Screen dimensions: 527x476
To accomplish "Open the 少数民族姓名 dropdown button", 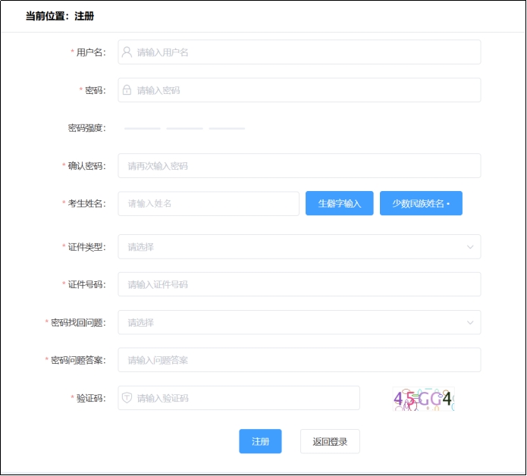I will pyautogui.click(x=421, y=203).
